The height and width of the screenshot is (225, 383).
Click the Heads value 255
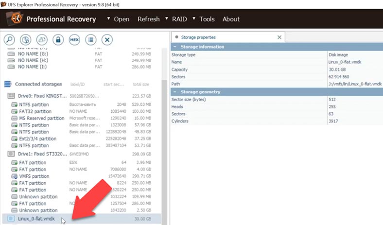click(x=332, y=106)
